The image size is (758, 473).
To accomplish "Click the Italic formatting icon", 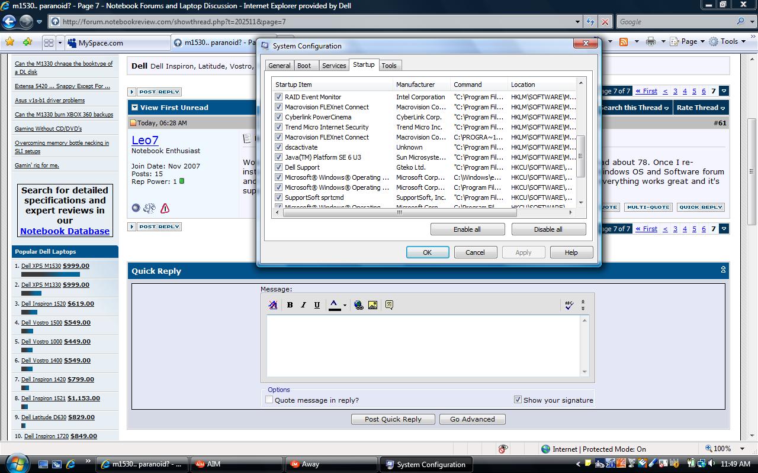I will (x=303, y=305).
